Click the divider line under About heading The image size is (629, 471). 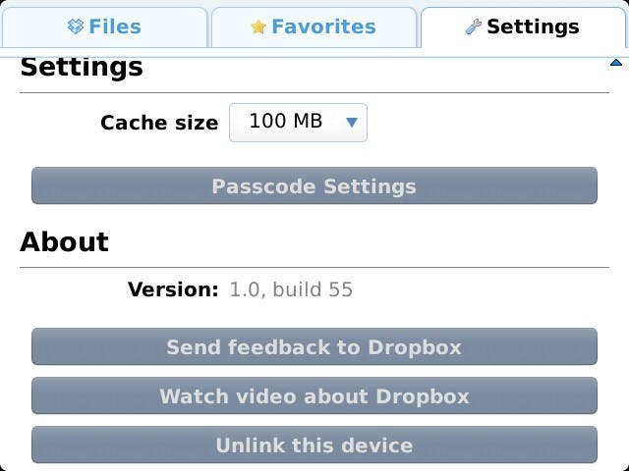click(314, 266)
